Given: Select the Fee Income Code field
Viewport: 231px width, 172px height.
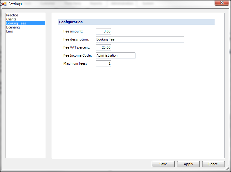Looking at the screenshot, I should point(115,55).
